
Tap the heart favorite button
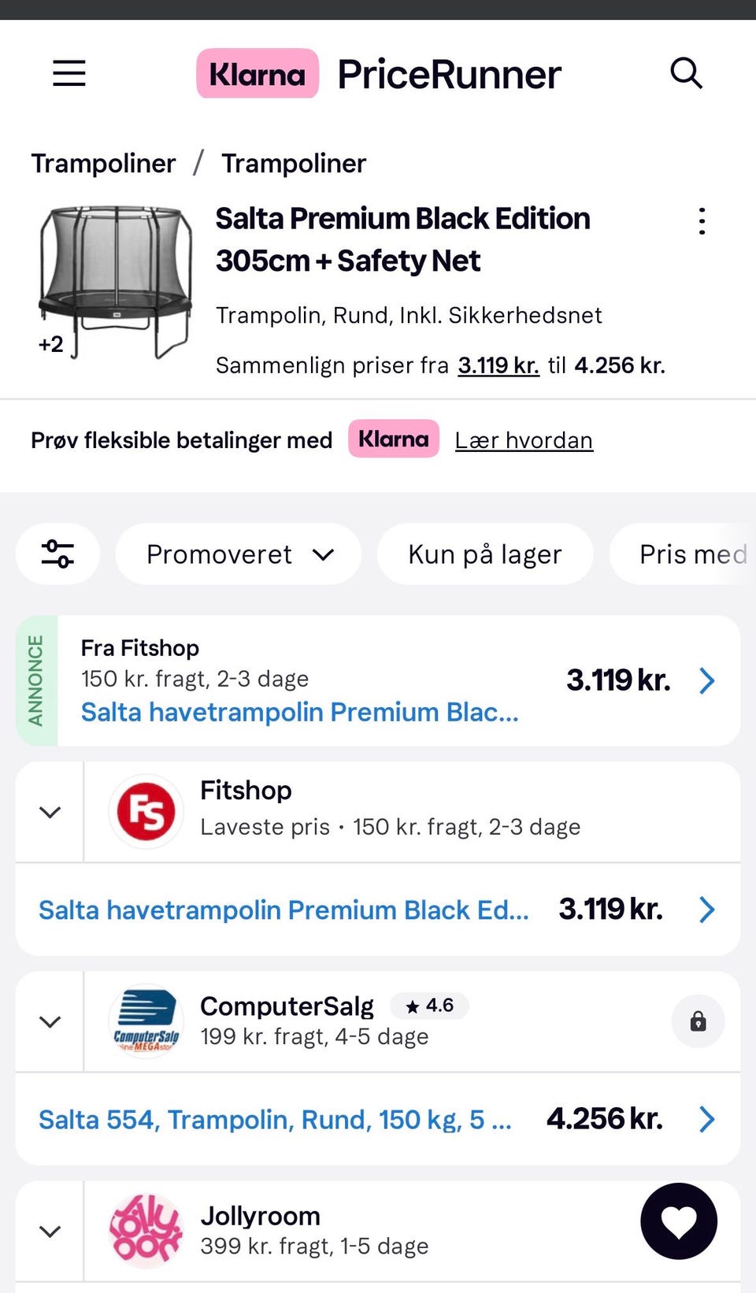679,1221
